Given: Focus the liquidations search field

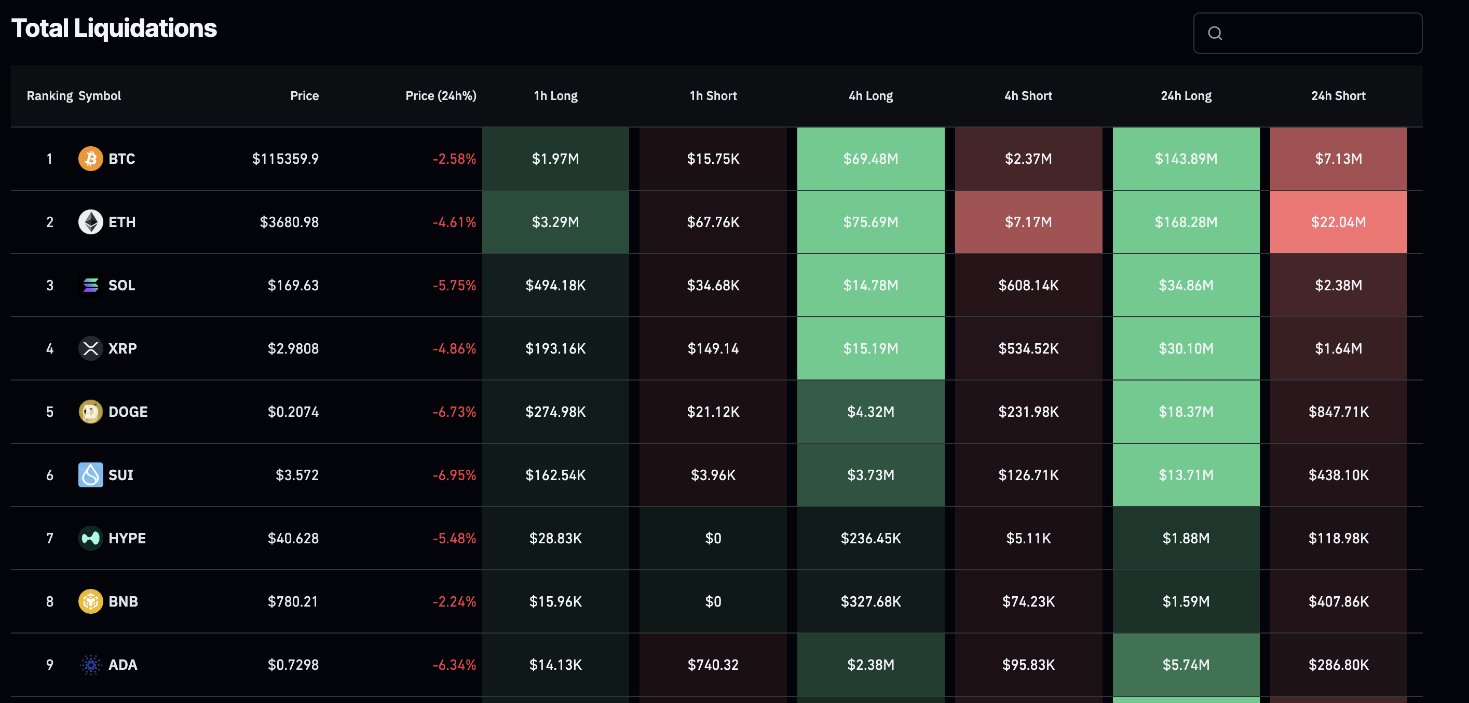Looking at the screenshot, I should click(x=1317, y=33).
